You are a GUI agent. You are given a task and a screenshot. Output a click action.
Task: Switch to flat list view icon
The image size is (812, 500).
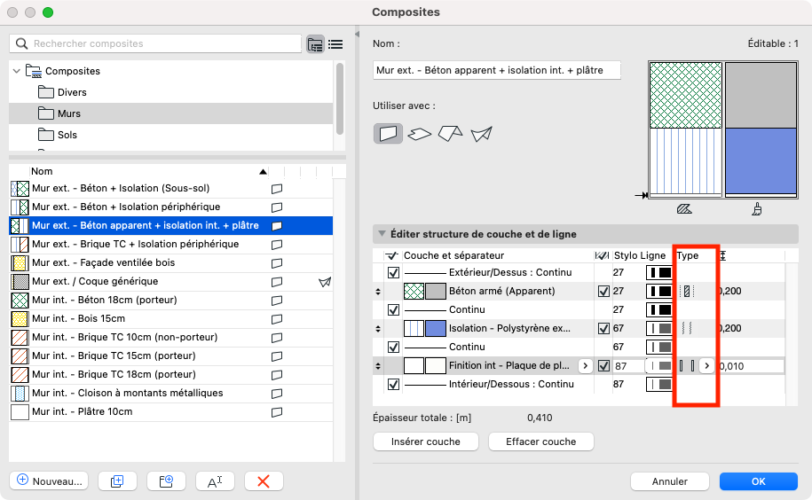coord(335,43)
